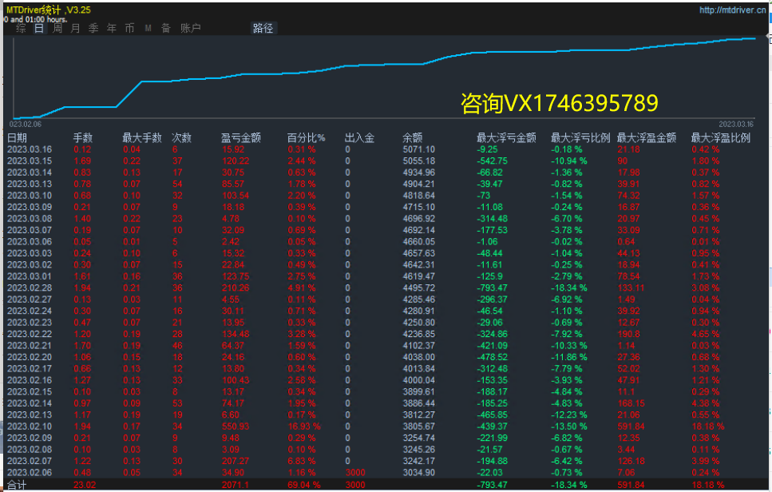772x492 pixels.
Task: Switch to the 月 monthly tab
Action: (x=76, y=28)
